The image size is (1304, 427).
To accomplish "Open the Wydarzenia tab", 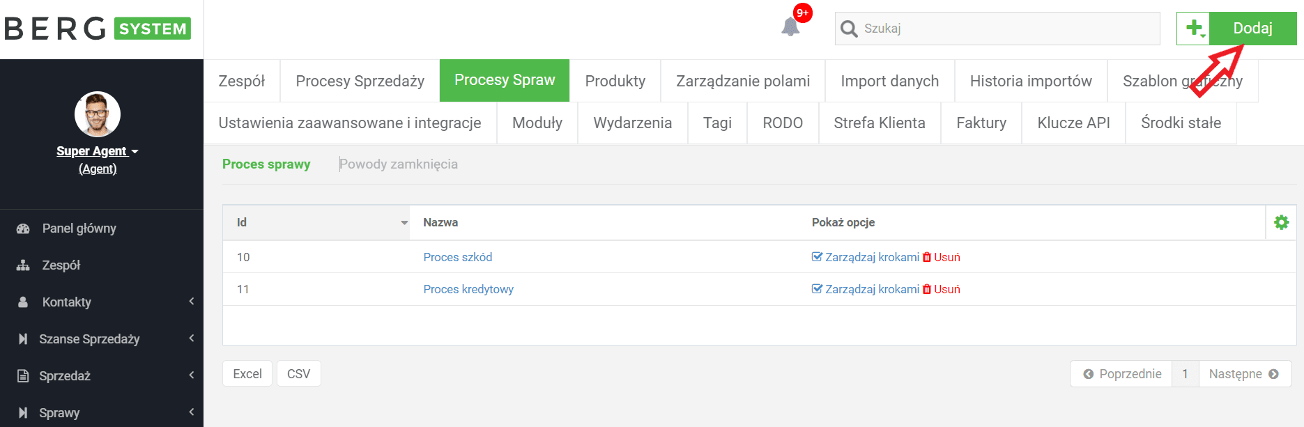I will (633, 123).
